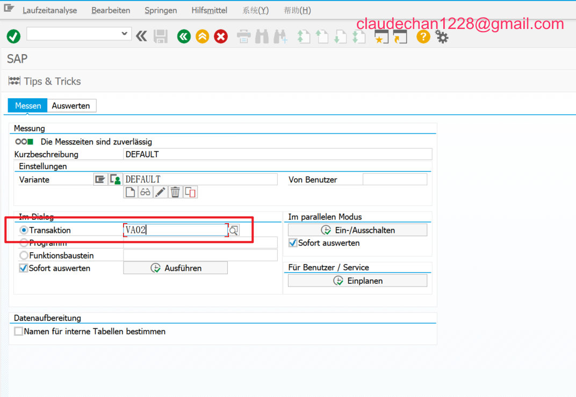Switch to the Auswerten tab
This screenshot has width=576, height=397.
coord(71,106)
